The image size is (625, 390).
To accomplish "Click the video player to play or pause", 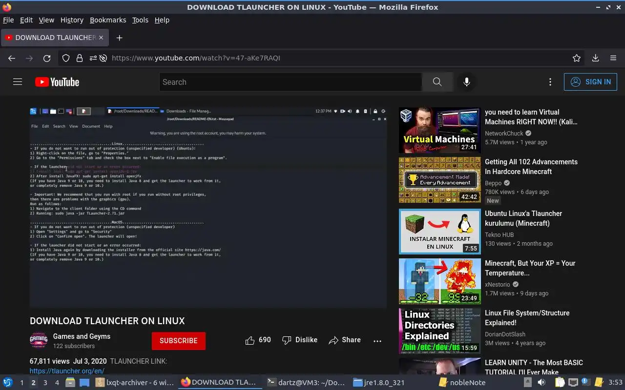I will click(208, 208).
